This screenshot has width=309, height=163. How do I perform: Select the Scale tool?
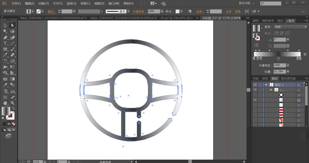pos(12,61)
